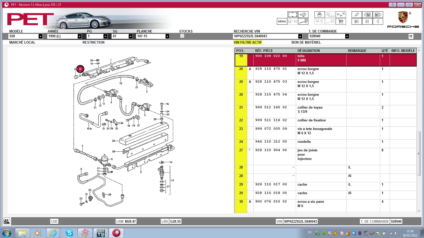Image resolution: width=424 pixels, height=238 pixels.
Task: Open the single shopping cart
Action: pos(341,21)
